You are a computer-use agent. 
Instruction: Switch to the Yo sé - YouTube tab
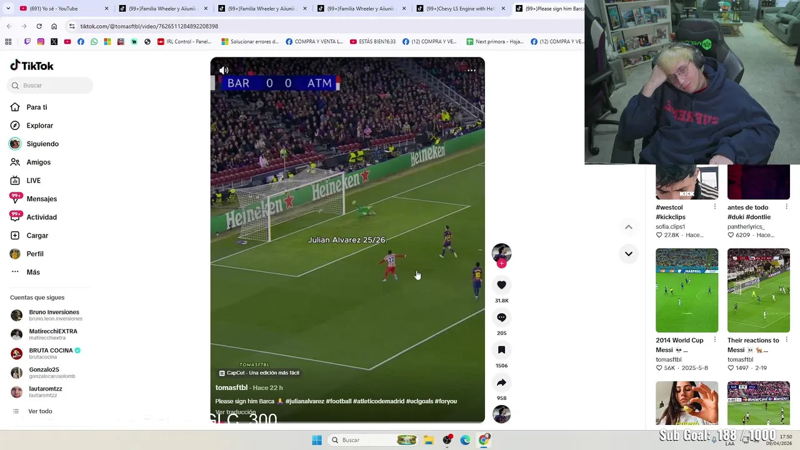[64, 9]
